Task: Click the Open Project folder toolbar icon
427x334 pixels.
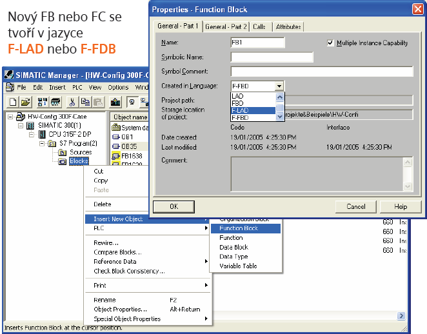Action: 26,102
